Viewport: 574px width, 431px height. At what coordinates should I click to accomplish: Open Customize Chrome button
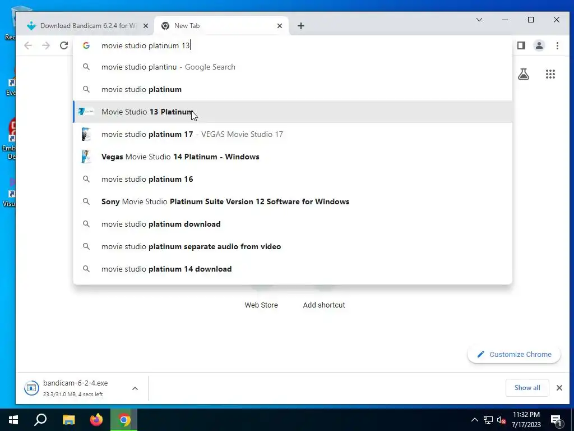click(514, 355)
